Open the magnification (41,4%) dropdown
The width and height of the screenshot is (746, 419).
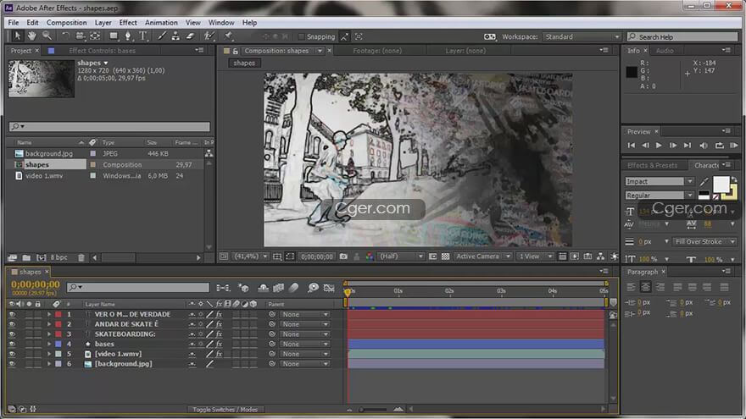[x=250, y=256]
